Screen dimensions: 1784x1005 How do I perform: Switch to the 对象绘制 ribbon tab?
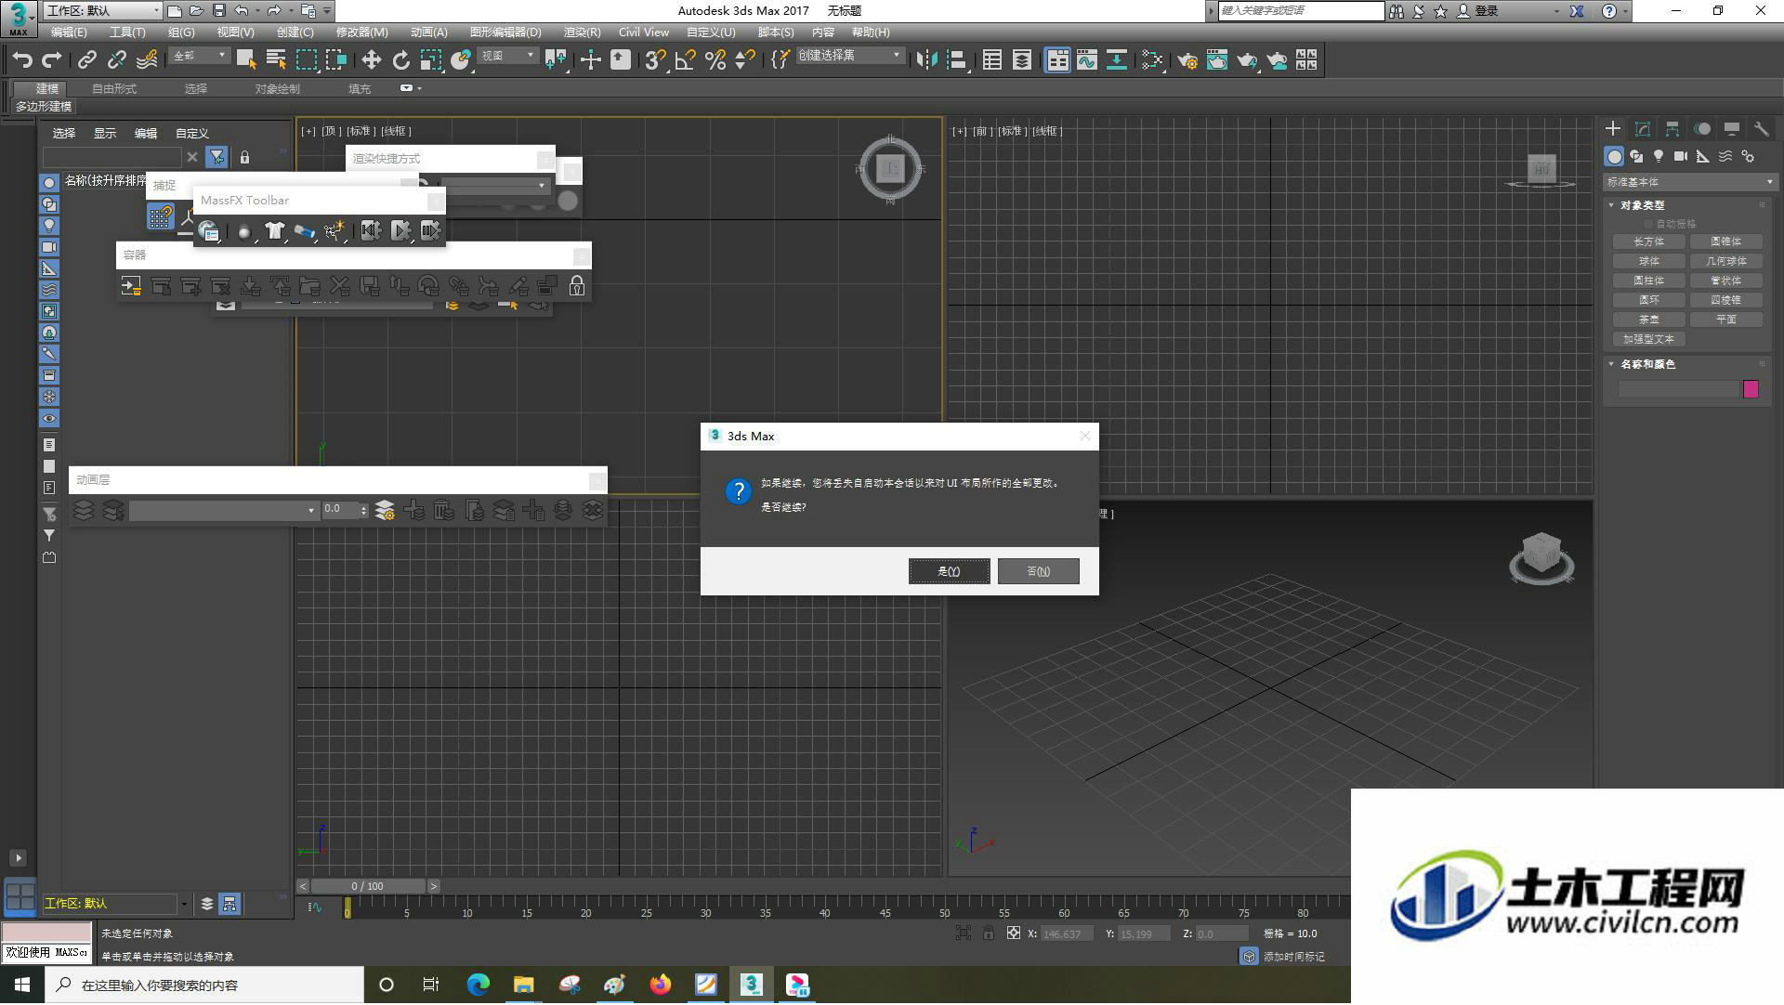277,89
